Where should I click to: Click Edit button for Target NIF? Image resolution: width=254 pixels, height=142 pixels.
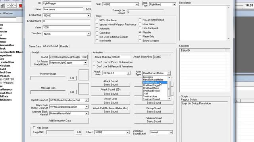click(79, 132)
